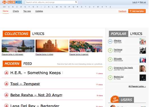Browse artists under letter A
Screen dimensions: 149x107
9,7
